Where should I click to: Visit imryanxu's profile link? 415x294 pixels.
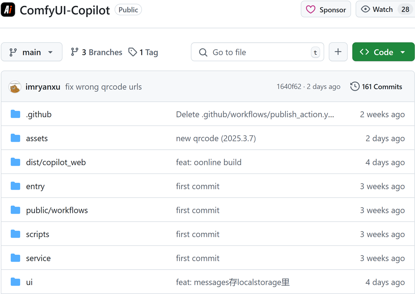point(43,87)
